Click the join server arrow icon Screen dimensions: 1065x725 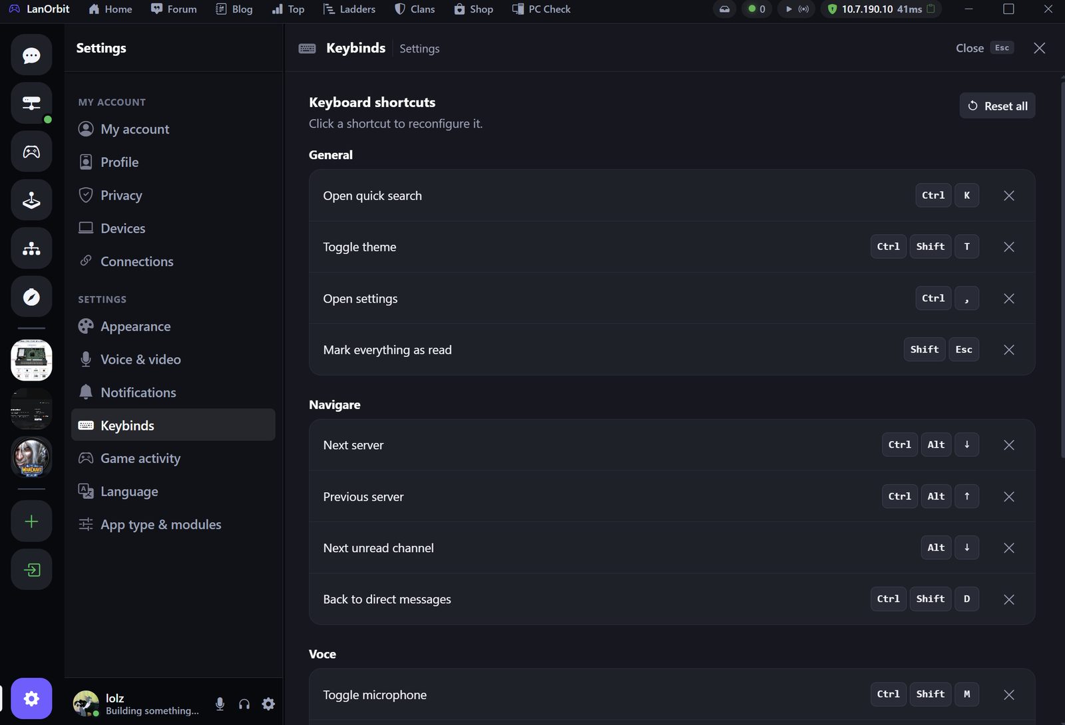tap(31, 570)
